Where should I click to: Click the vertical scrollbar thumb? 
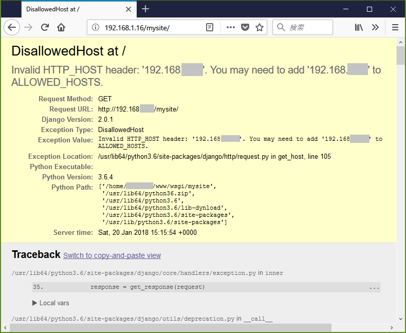point(400,55)
